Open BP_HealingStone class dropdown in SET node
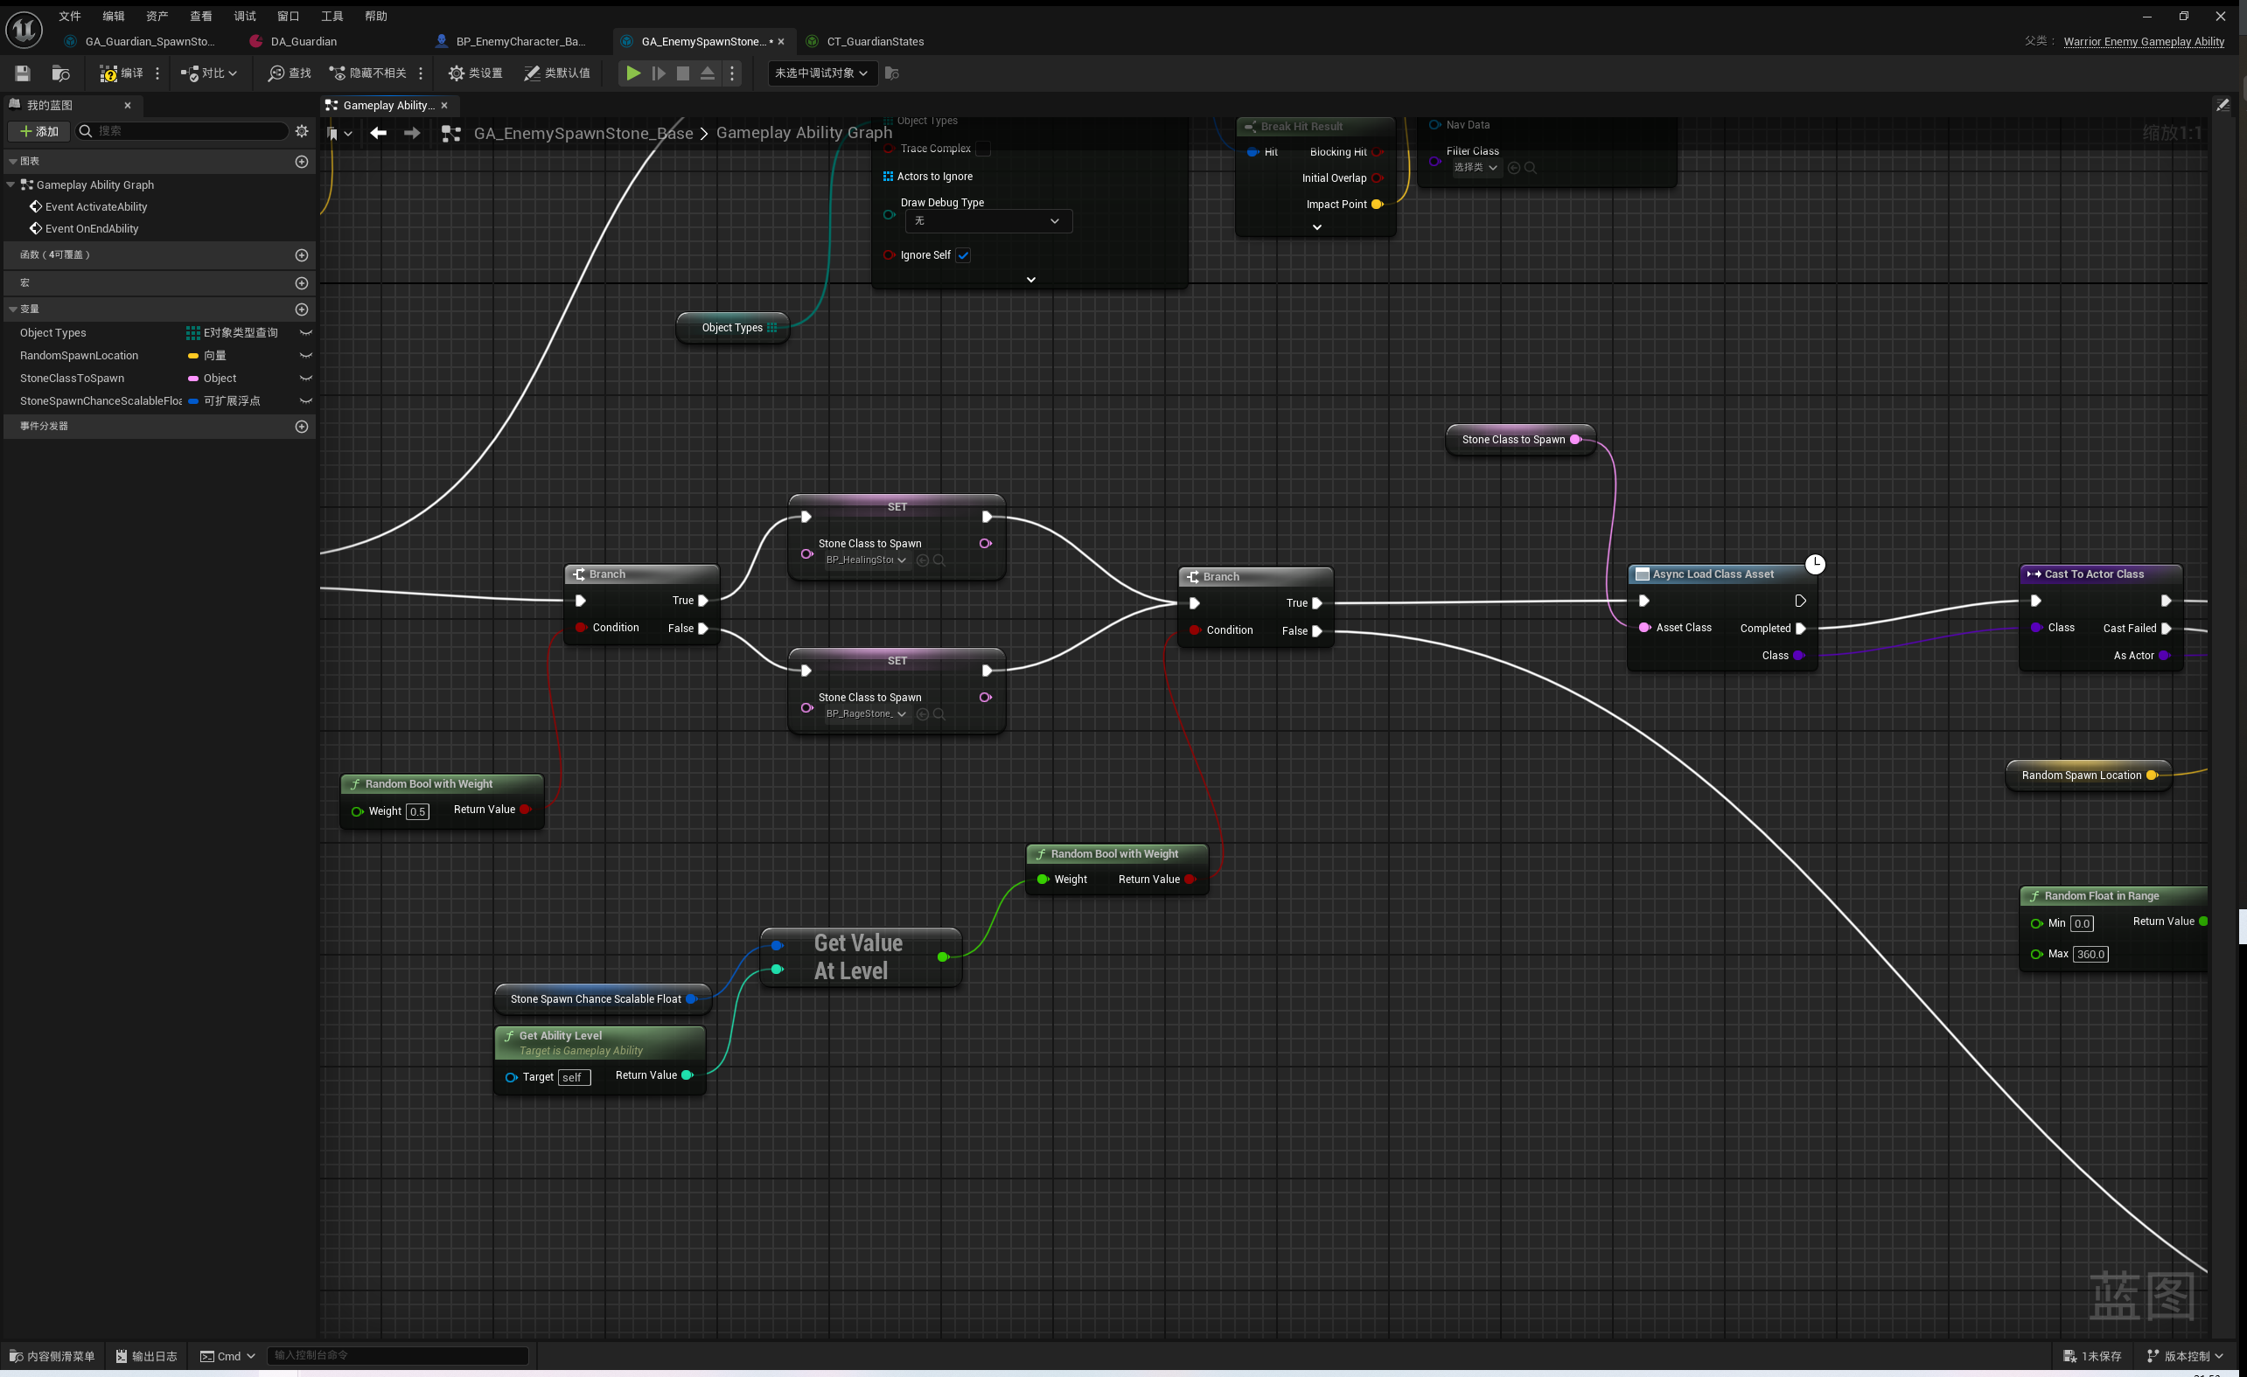The width and height of the screenshot is (2247, 1377). (866, 560)
